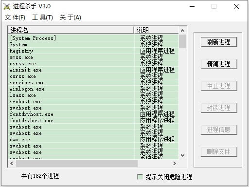Click the vertical scrollbar thumb
The image size is (249, 187).
[x=182, y=41]
